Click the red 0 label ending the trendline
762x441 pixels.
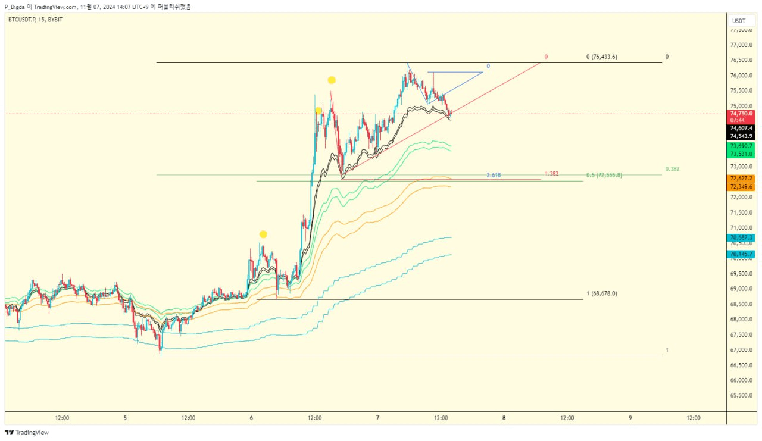(546, 57)
